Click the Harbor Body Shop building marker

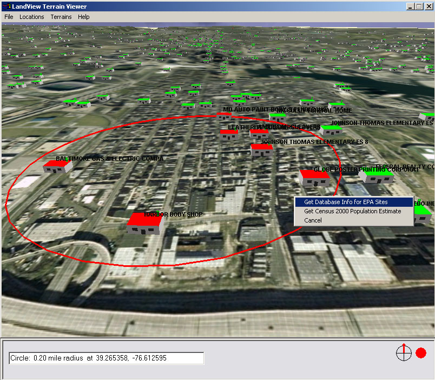click(145, 224)
